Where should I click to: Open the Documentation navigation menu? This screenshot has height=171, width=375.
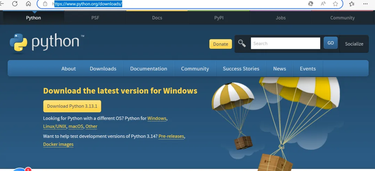click(149, 69)
